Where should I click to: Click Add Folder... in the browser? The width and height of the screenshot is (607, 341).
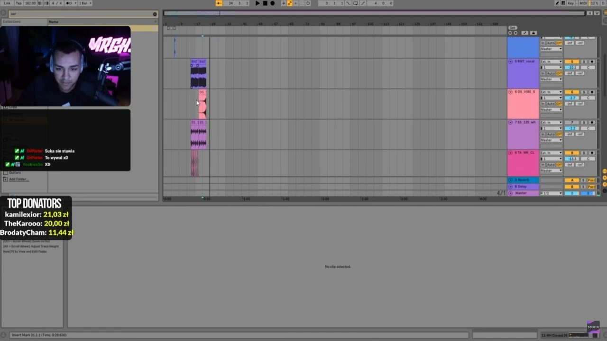[x=18, y=179]
